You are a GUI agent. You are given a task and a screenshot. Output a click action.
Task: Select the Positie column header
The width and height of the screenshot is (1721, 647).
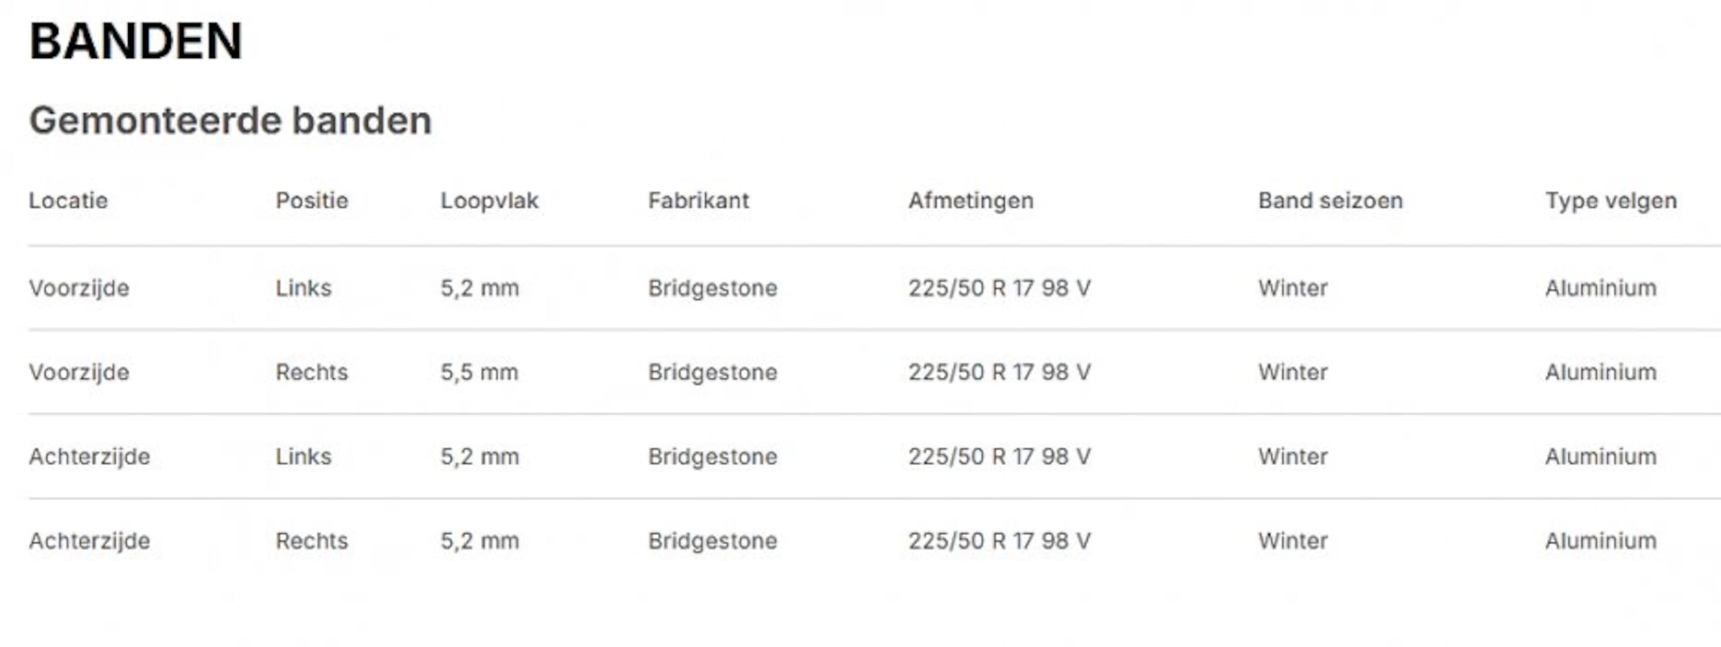[312, 201]
